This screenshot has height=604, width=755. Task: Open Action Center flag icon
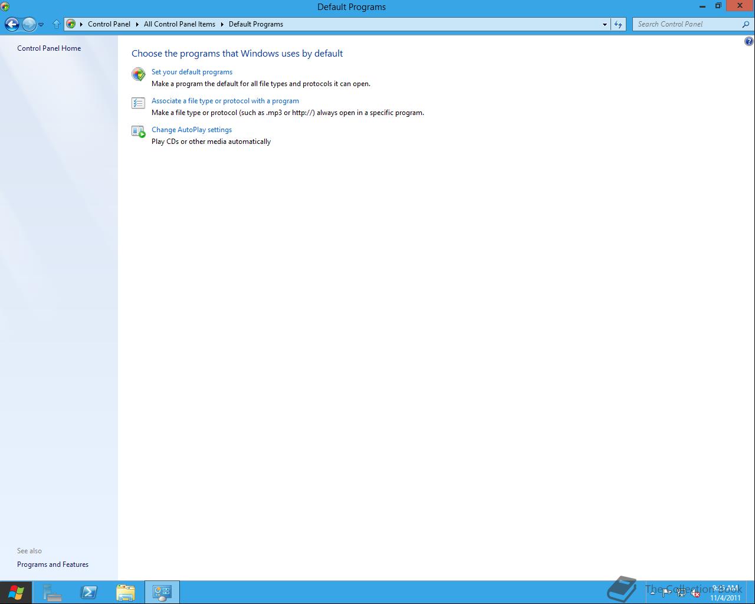click(667, 593)
